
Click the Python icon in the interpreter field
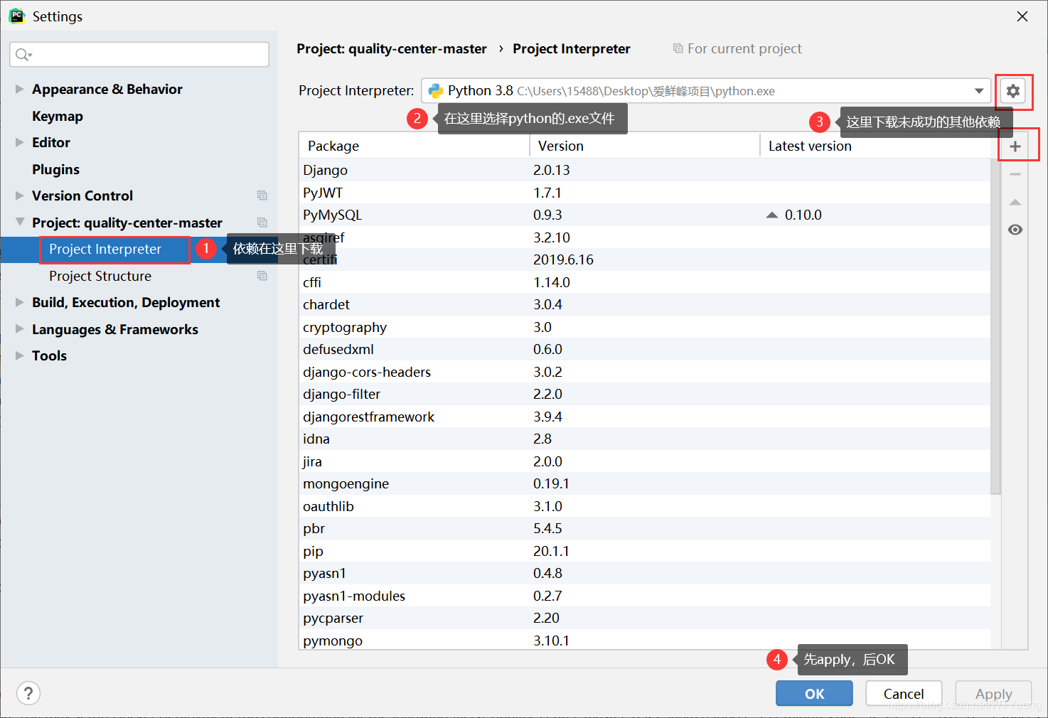(x=436, y=91)
